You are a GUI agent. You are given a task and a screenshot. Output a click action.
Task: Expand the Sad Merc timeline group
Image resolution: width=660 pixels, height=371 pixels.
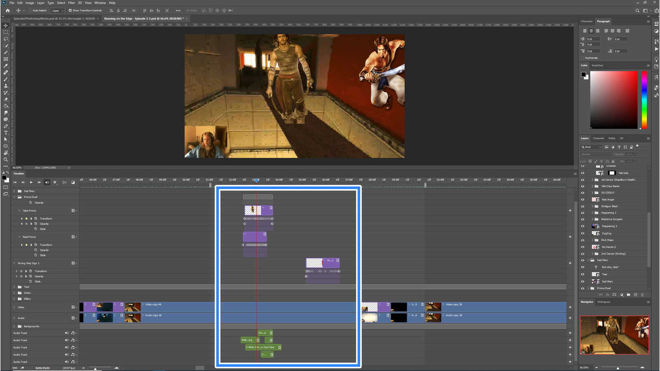(x=14, y=191)
